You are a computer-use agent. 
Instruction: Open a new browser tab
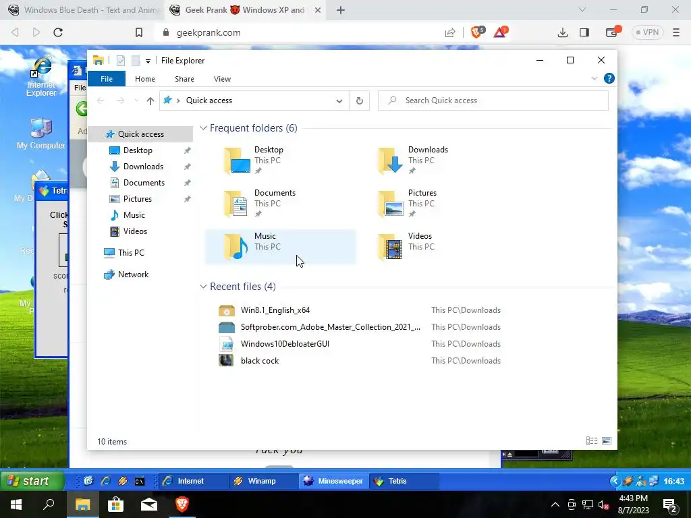point(341,10)
